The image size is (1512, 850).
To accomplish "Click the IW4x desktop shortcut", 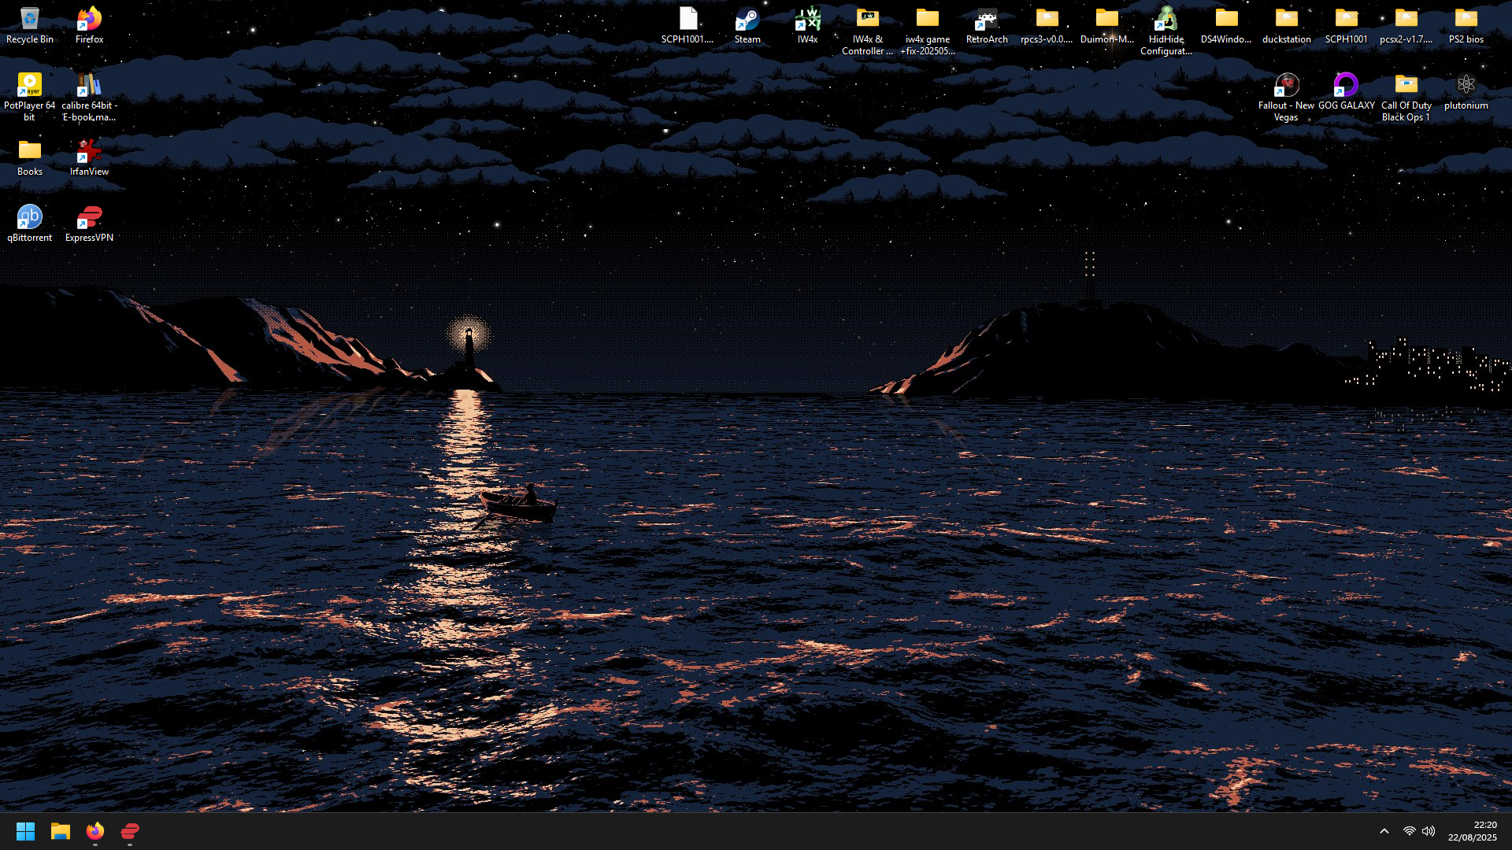I will click(x=807, y=20).
